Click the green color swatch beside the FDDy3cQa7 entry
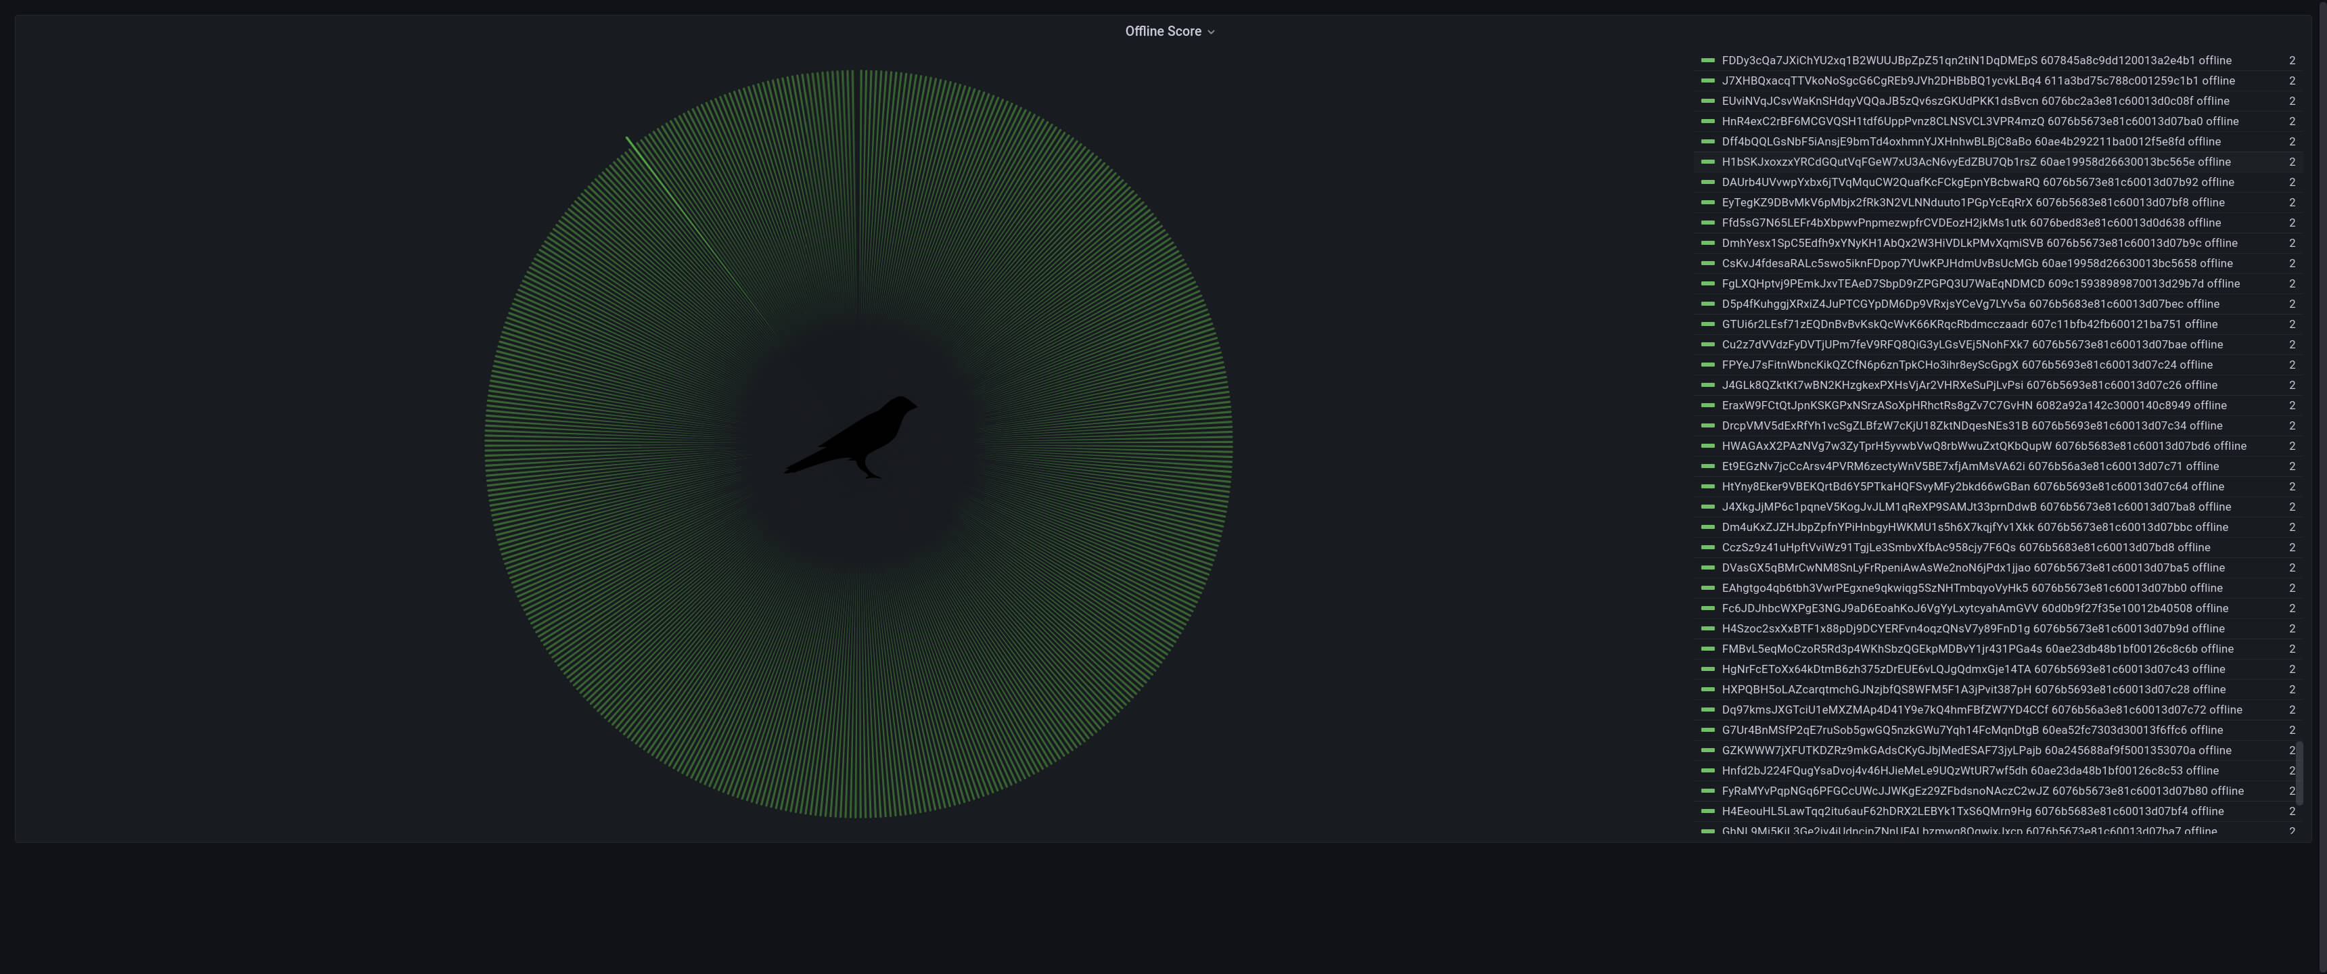This screenshot has height=974, width=2327. point(1707,60)
